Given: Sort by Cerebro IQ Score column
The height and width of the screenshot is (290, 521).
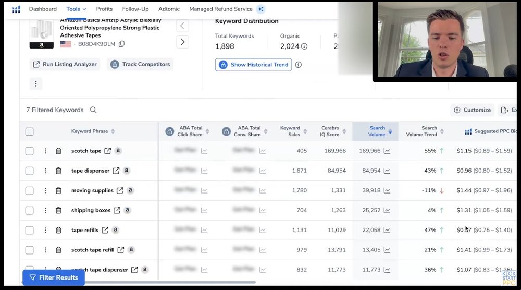Looking at the screenshot, I should 344,131.
